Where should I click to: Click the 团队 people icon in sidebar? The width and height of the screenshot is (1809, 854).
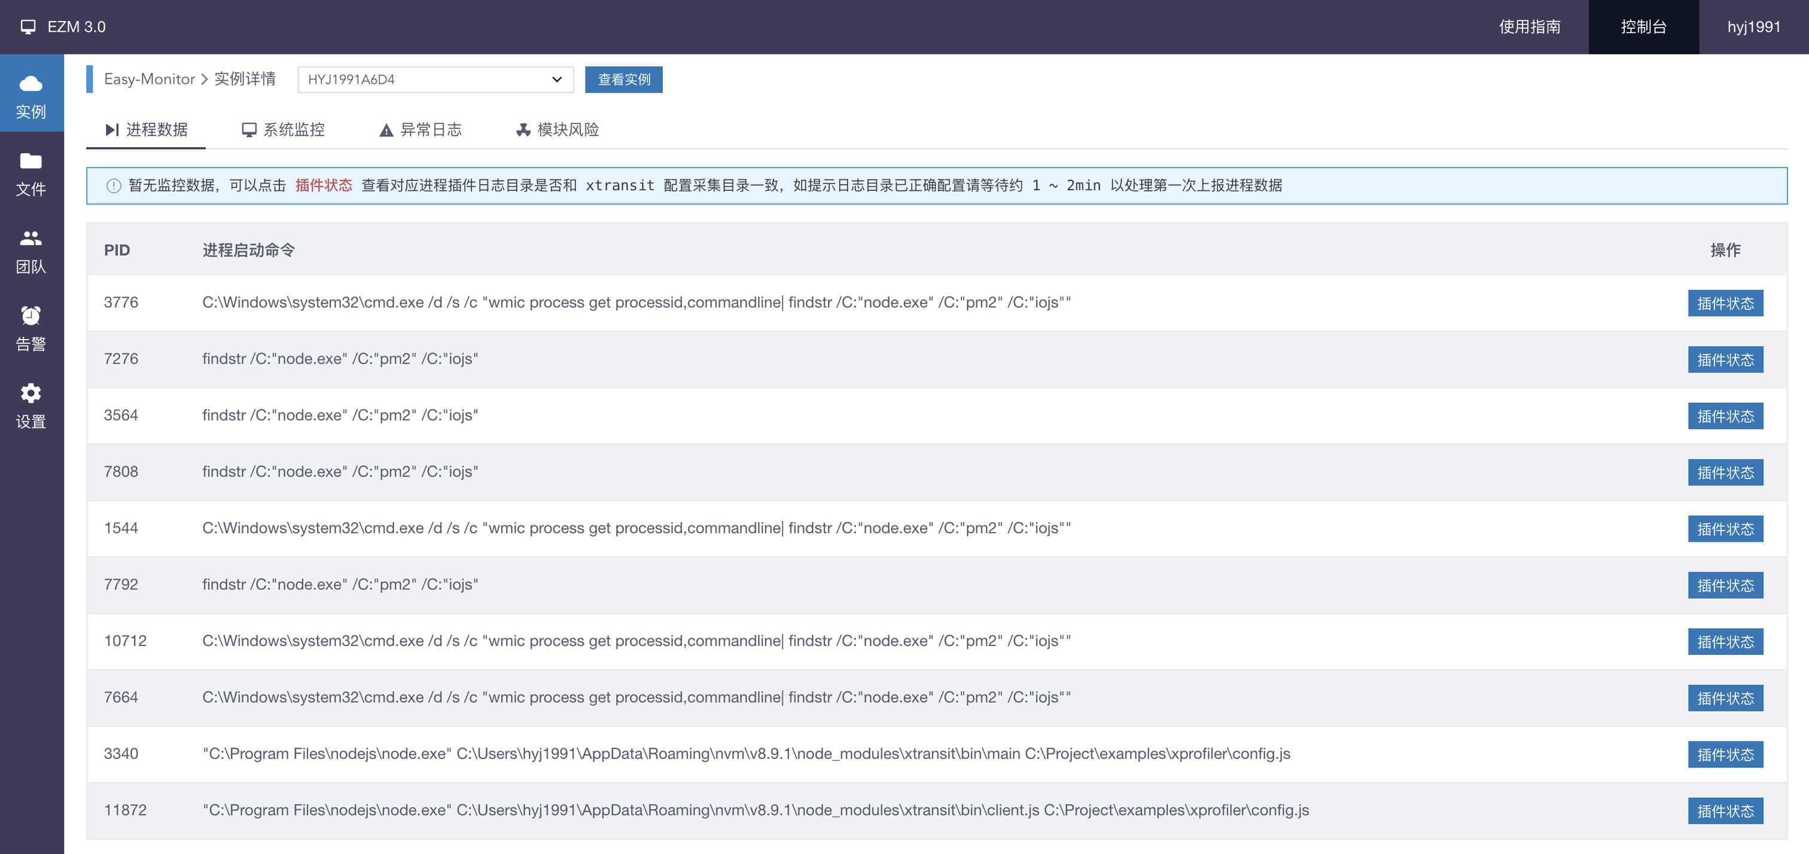pyautogui.click(x=31, y=239)
